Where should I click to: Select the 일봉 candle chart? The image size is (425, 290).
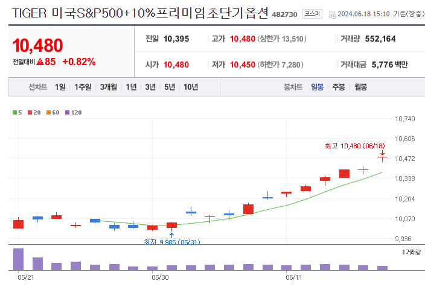point(317,87)
